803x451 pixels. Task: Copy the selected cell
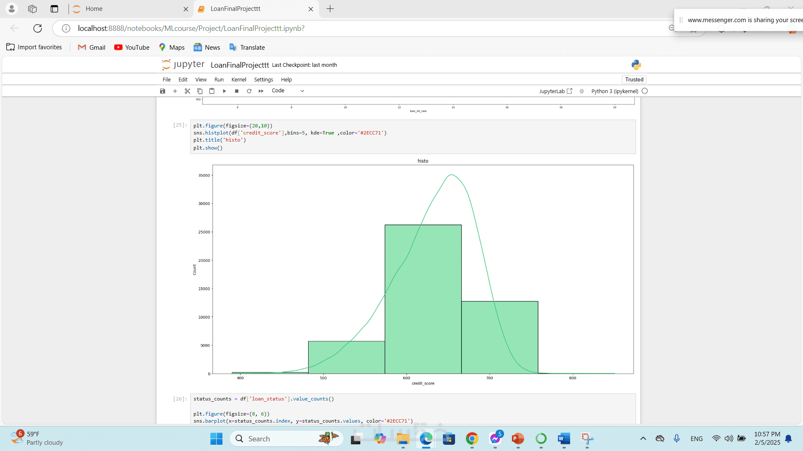point(200,91)
